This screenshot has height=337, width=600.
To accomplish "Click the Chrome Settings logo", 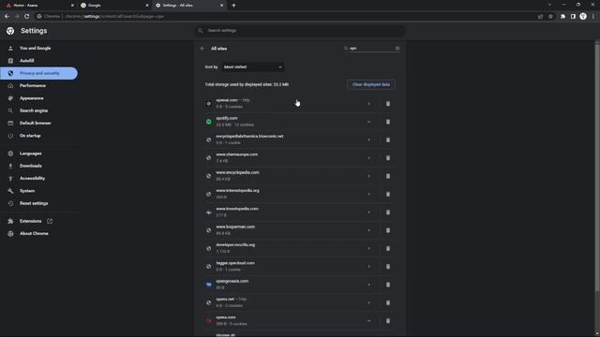I will click(x=10, y=31).
